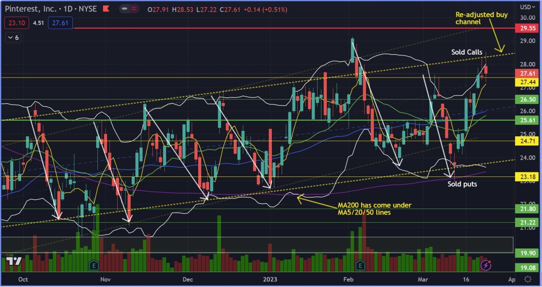Select the 'Re-adjusted buy channel' annotation text
The width and height of the screenshot is (542, 287).
click(481, 18)
